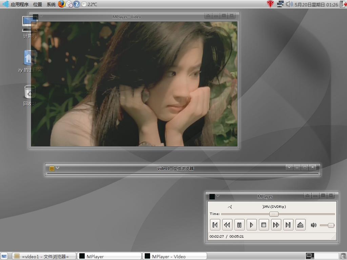This screenshot has height=260, width=347.
Task: Close the video1 file browser window
Action: pyautogui.click(x=312, y=167)
